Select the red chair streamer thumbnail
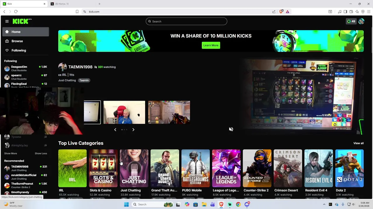 pyautogui.click(x=124, y=112)
